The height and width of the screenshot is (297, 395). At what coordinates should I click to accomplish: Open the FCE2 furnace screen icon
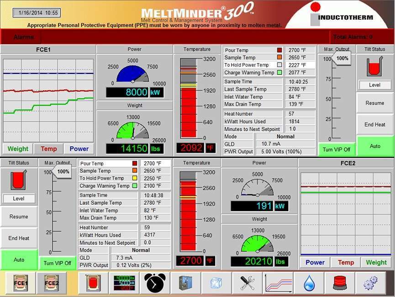pos(52,283)
